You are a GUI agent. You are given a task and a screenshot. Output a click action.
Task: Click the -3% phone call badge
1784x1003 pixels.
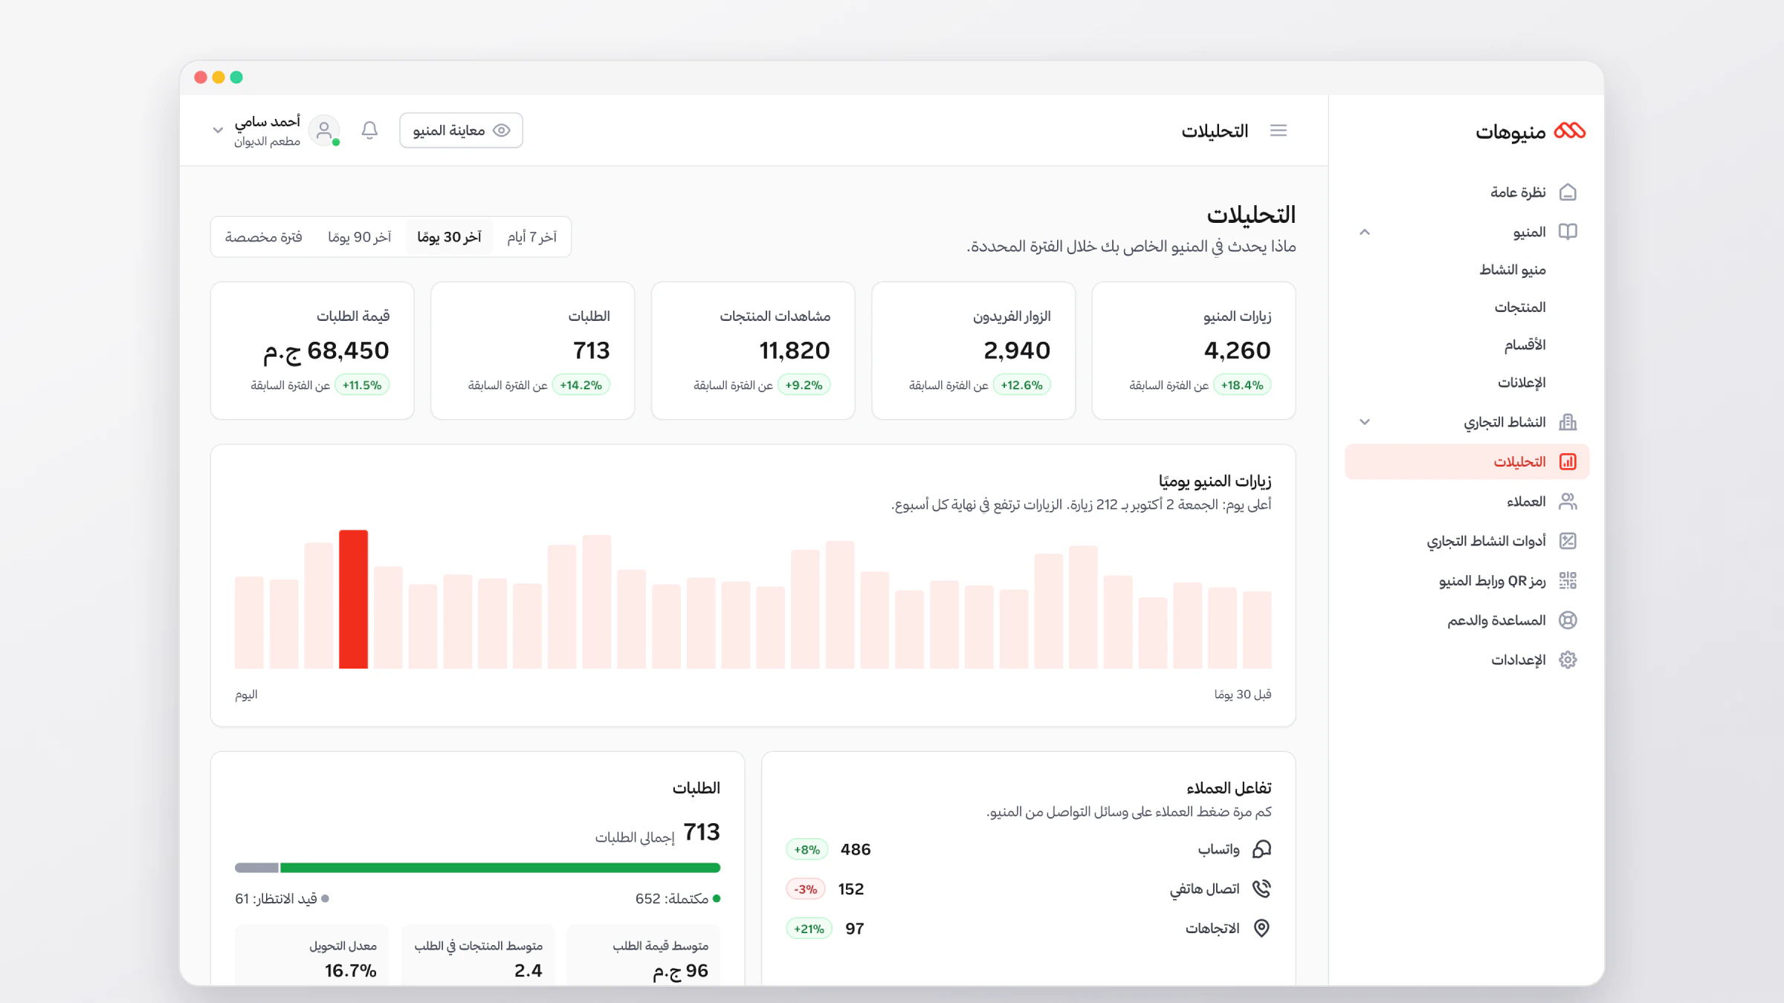806,889
